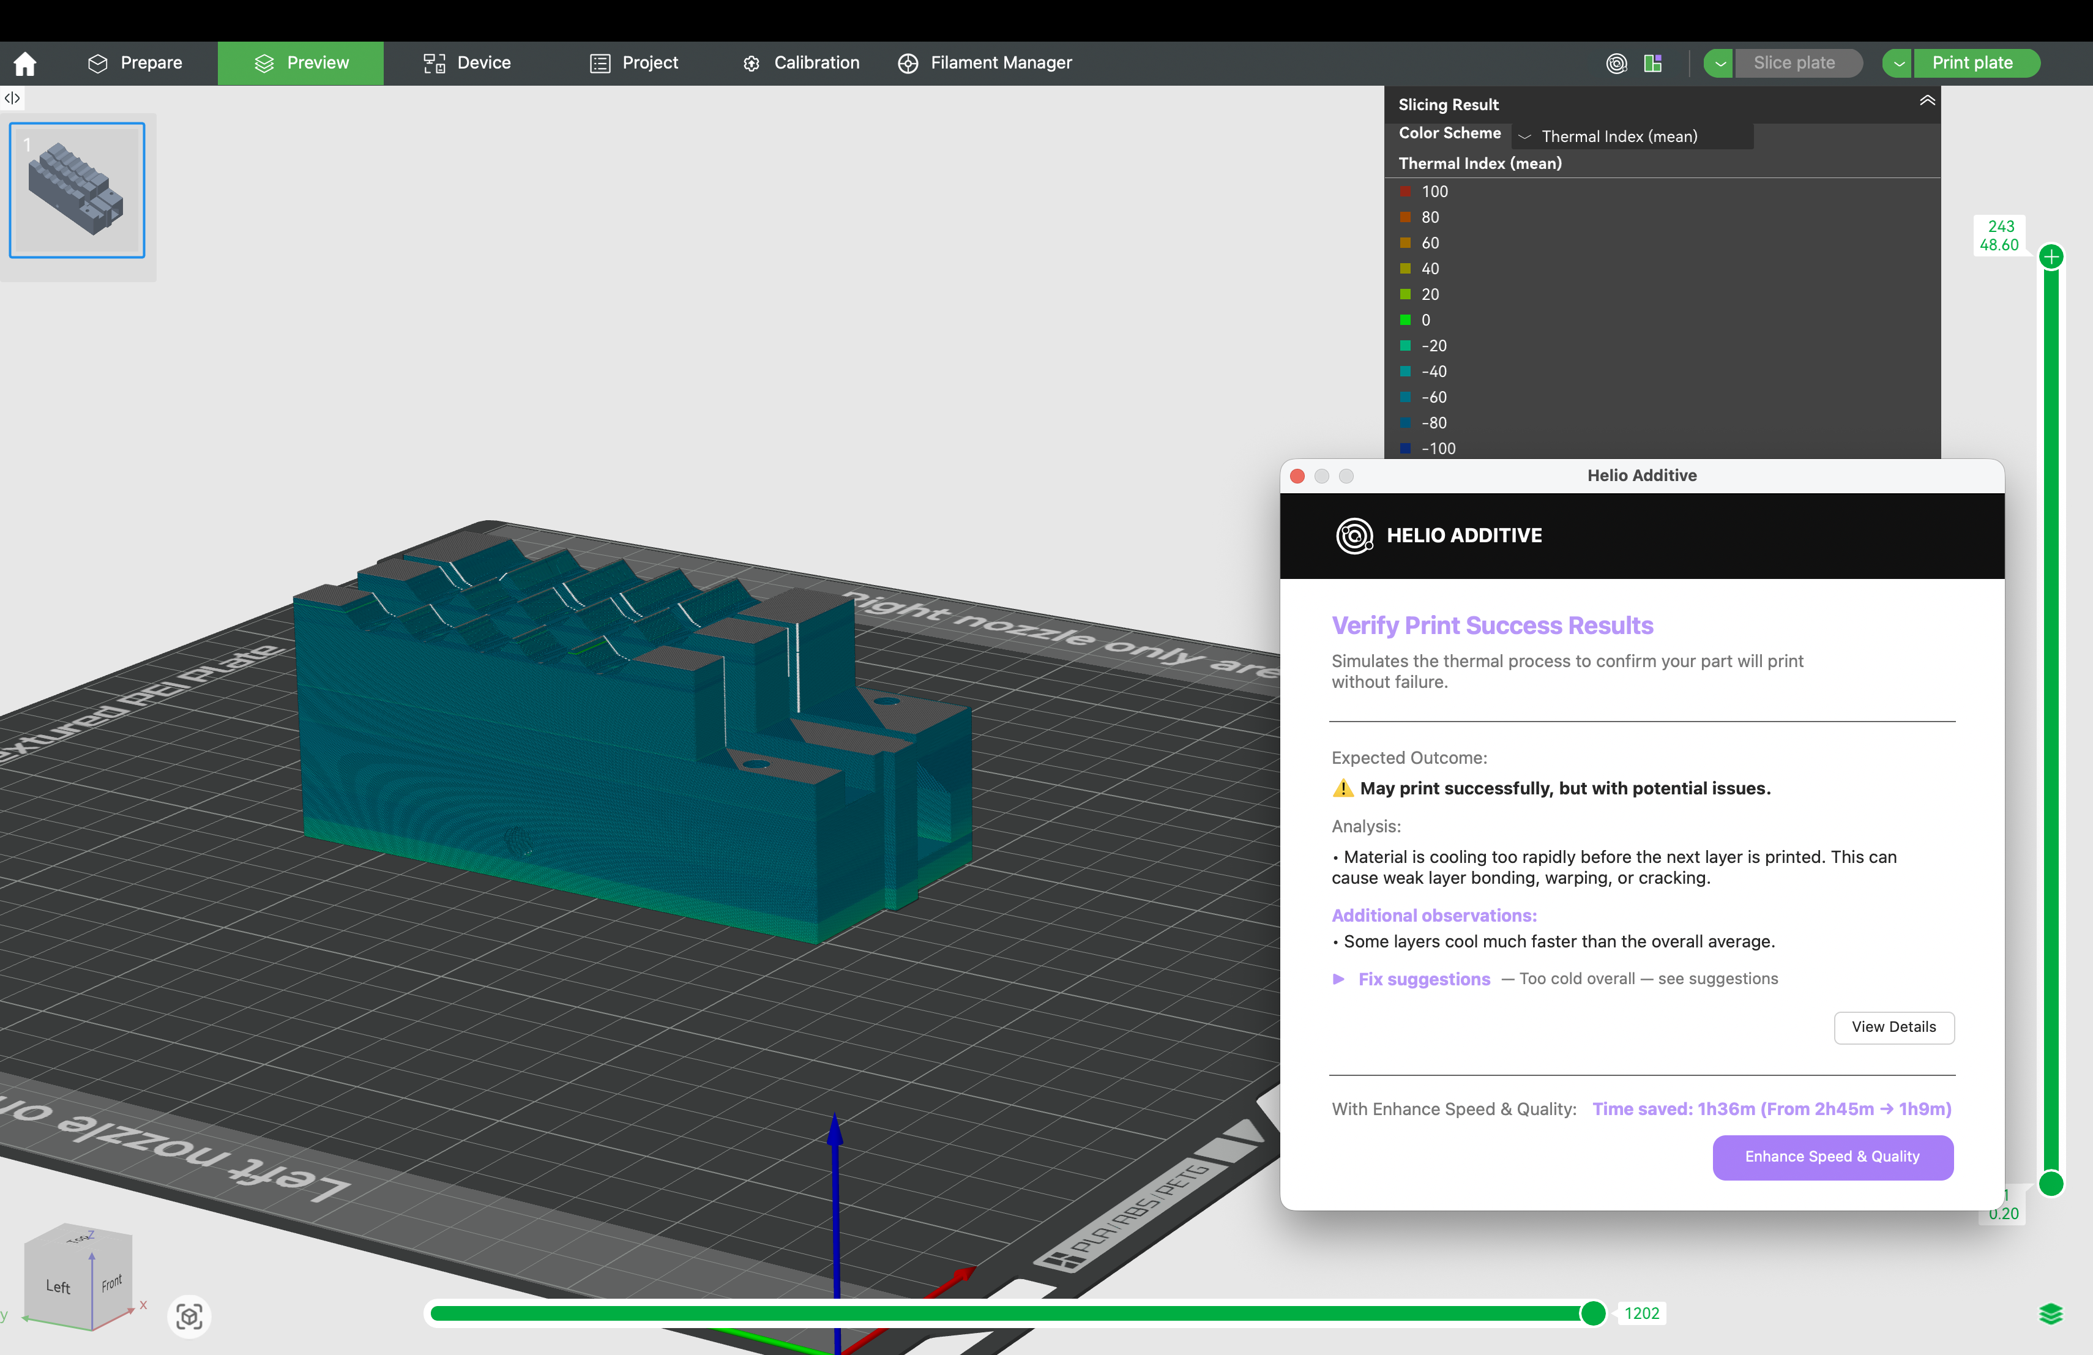Click the thermal index -20 swatch
The image size is (2093, 1355).
pyautogui.click(x=1405, y=346)
